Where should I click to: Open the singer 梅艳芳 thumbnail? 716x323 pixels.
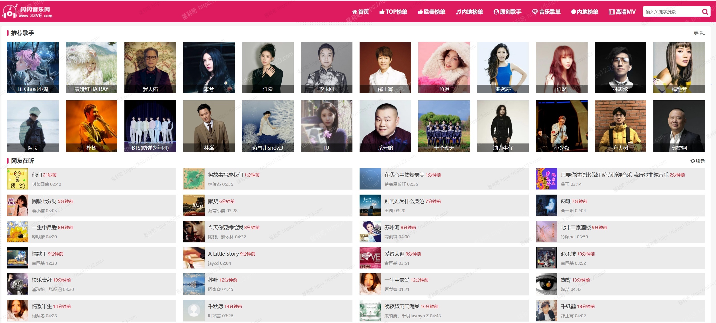tap(679, 67)
